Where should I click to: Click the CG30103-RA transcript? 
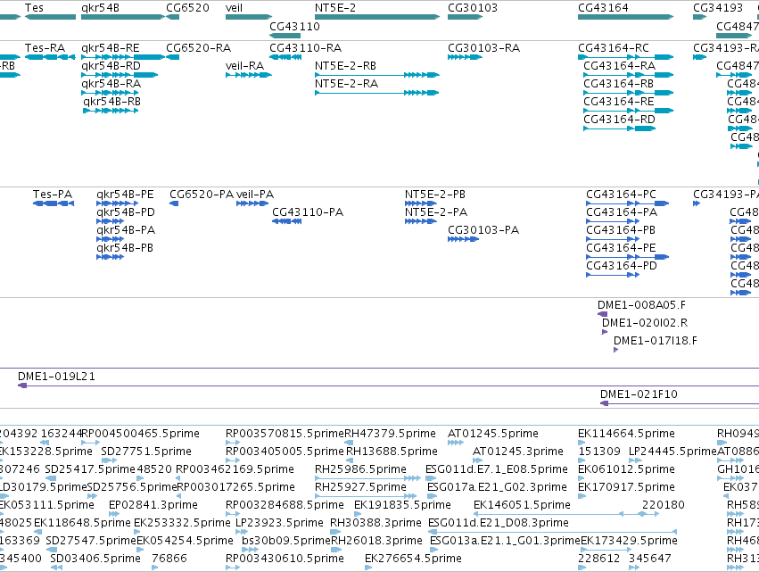[x=466, y=57]
